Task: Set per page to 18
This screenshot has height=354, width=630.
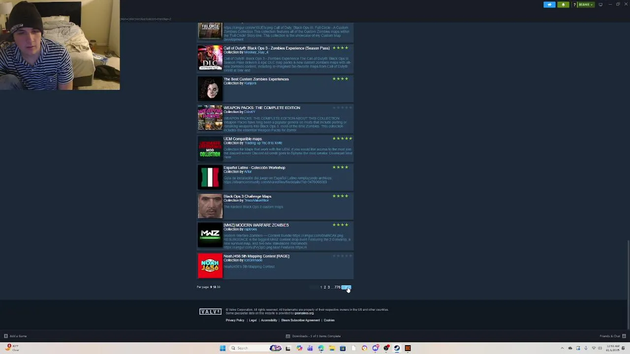Action: coord(215,287)
